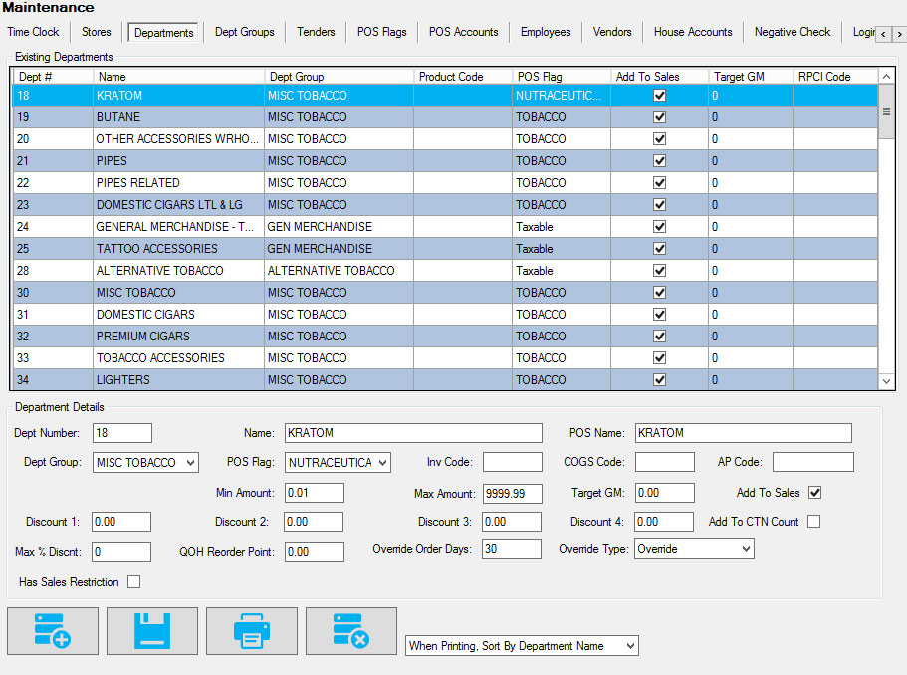Uncheck Add To Sales for LIGHTERS row
This screenshot has height=675, width=907.
[x=659, y=380]
